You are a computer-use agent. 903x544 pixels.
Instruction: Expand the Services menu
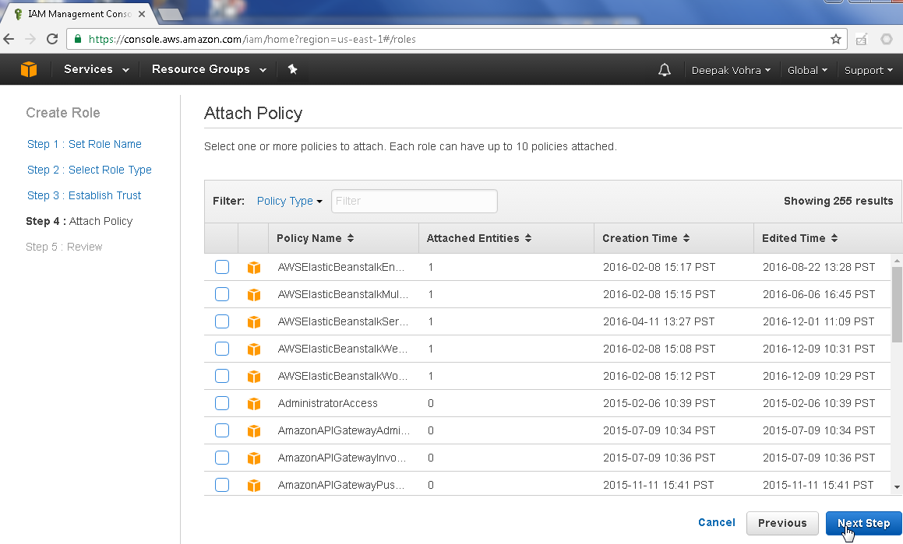coord(96,69)
